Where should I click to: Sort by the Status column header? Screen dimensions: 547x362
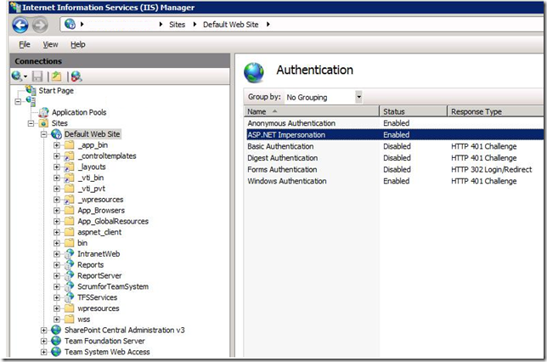(413, 111)
